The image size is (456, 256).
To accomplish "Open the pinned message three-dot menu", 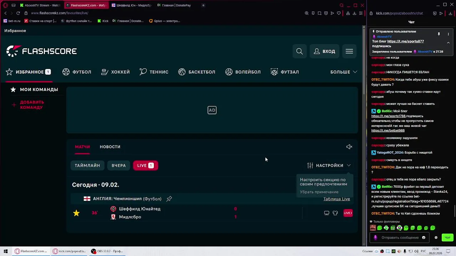I will (448, 34).
